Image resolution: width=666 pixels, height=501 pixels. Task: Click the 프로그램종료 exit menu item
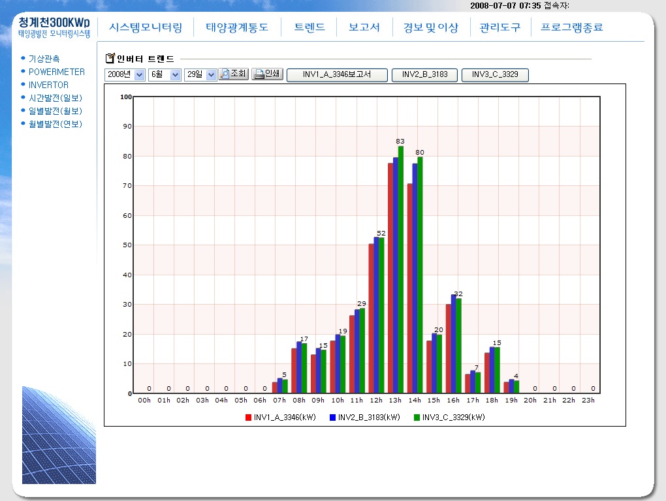[571, 27]
